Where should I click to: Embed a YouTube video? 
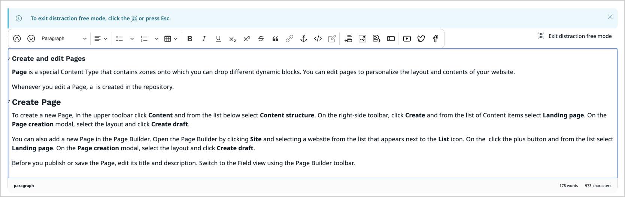[x=407, y=39]
